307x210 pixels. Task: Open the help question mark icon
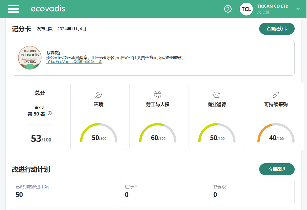coord(228,9)
